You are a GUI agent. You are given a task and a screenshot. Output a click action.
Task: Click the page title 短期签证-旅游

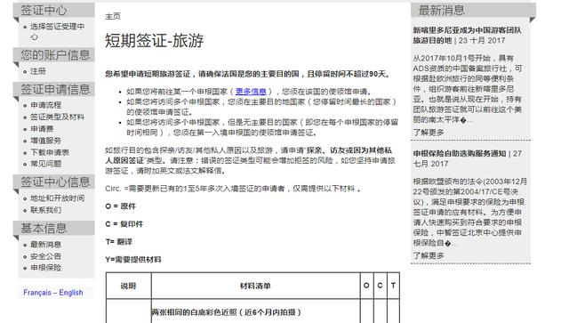[154, 40]
